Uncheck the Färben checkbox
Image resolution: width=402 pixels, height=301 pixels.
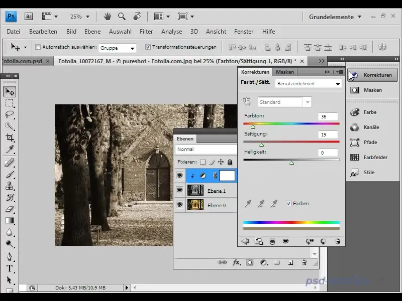(x=288, y=204)
